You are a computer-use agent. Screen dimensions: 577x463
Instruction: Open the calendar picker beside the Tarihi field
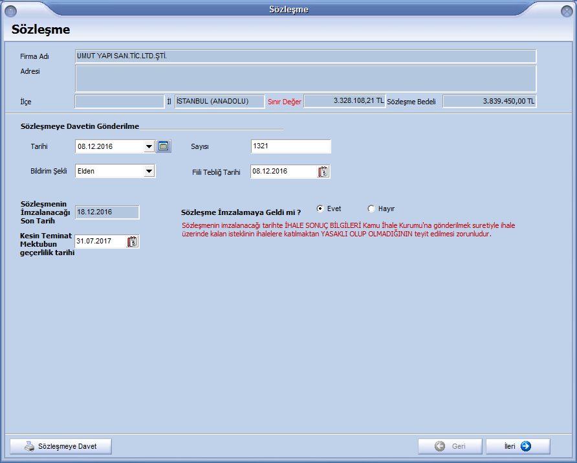click(x=164, y=146)
